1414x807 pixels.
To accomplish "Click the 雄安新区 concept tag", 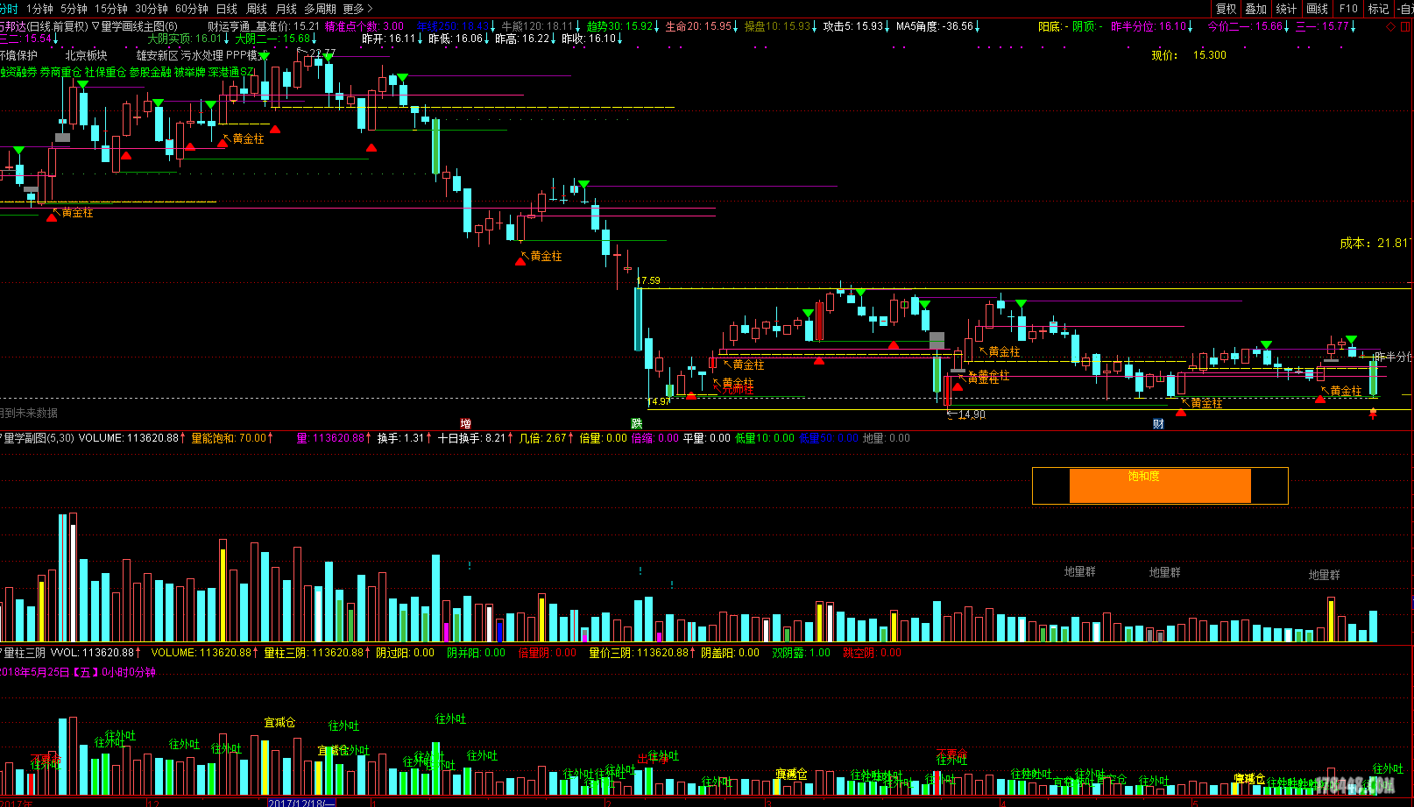I will pos(157,55).
